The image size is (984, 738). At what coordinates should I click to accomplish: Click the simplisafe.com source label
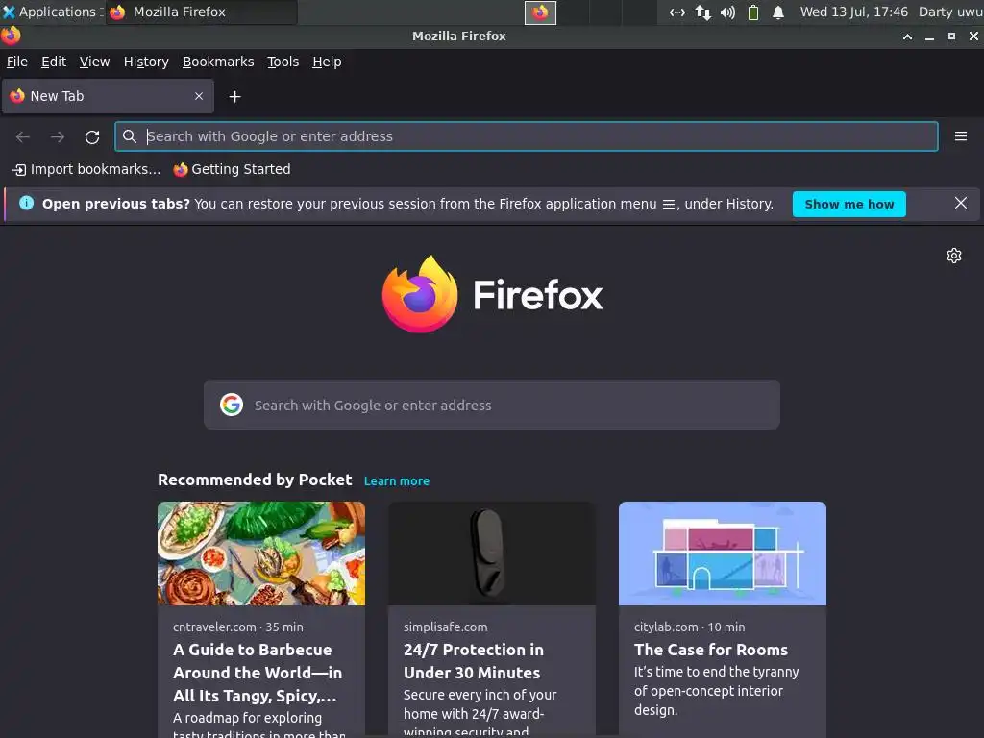coord(446,627)
